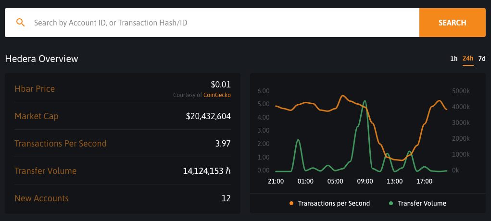This screenshot has width=491, height=221.
Task: Click the New Accounts row label
Action: (x=42, y=198)
